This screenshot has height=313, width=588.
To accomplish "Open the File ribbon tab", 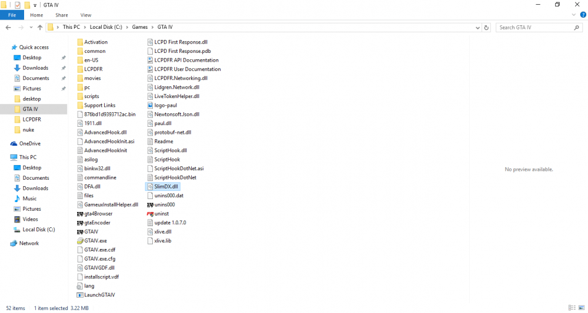I will [x=12, y=15].
